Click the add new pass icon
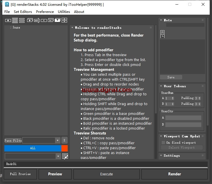The width and height of the screenshot is (212, 184). tap(8, 20)
